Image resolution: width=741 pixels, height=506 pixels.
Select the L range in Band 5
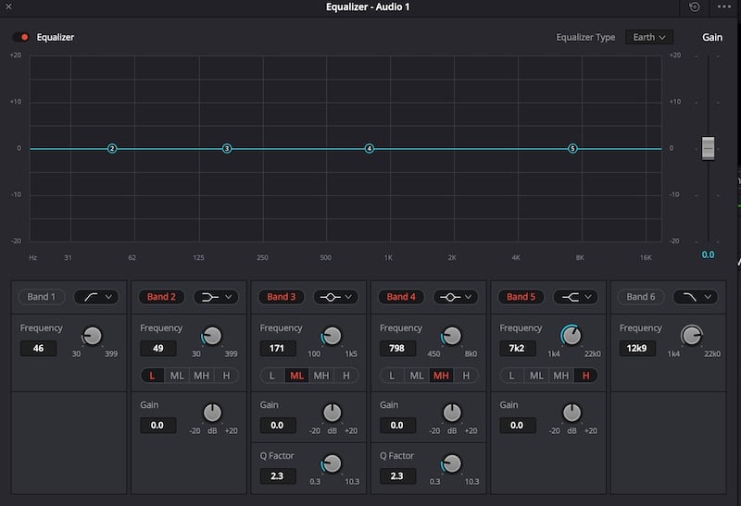pyautogui.click(x=511, y=376)
